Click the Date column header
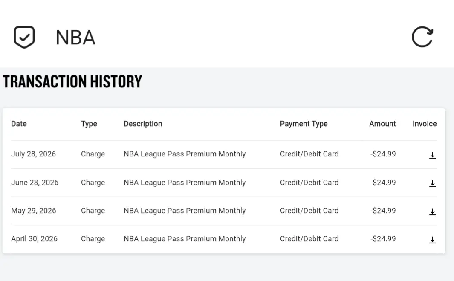This screenshot has width=454, height=281. click(19, 124)
